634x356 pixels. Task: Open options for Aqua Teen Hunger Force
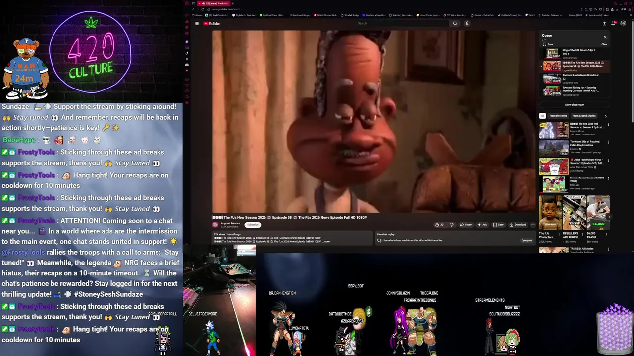coord(608,161)
